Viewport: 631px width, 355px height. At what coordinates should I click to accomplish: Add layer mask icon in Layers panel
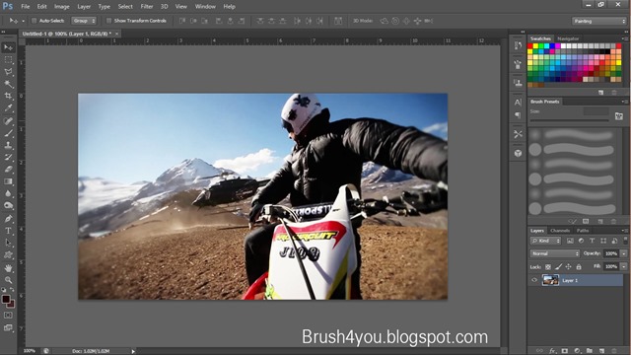click(x=565, y=351)
